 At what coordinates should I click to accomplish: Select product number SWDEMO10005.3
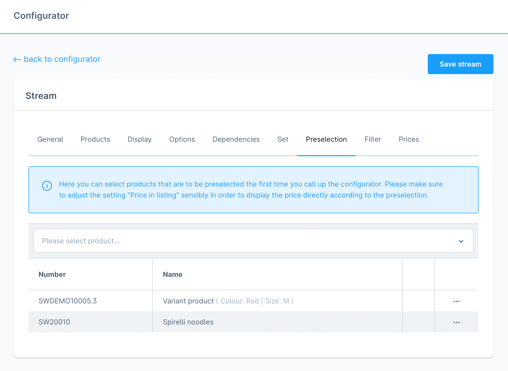point(67,301)
